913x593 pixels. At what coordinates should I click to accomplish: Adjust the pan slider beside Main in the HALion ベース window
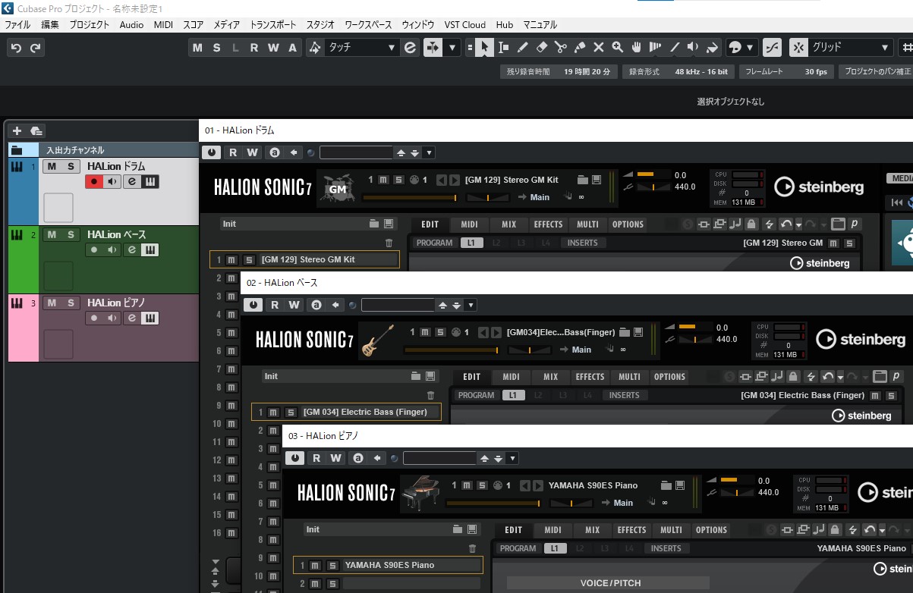pyautogui.click(x=530, y=350)
